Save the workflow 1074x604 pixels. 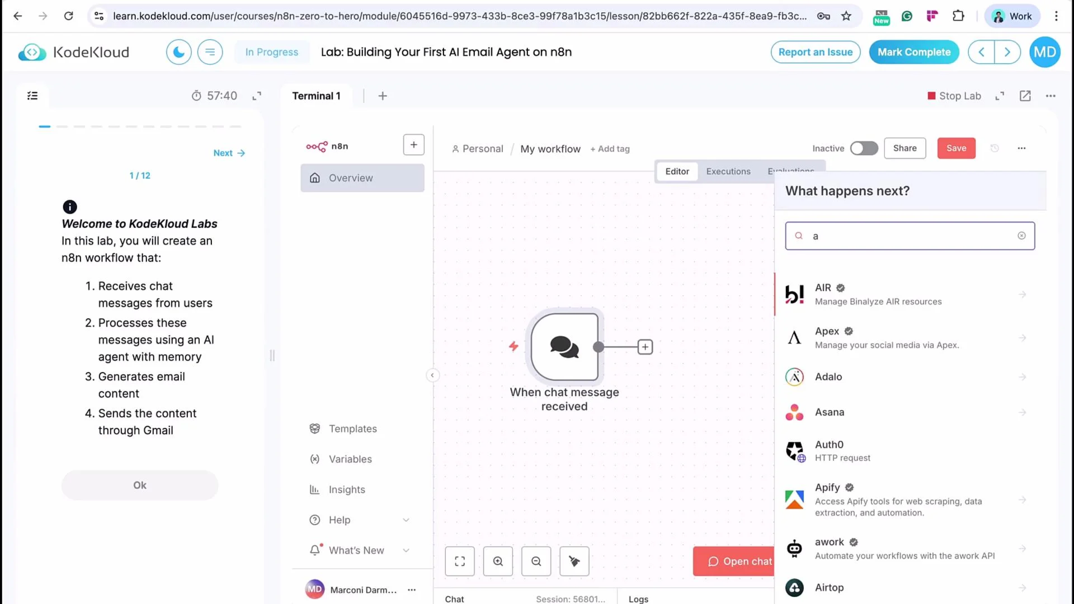(957, 148)
